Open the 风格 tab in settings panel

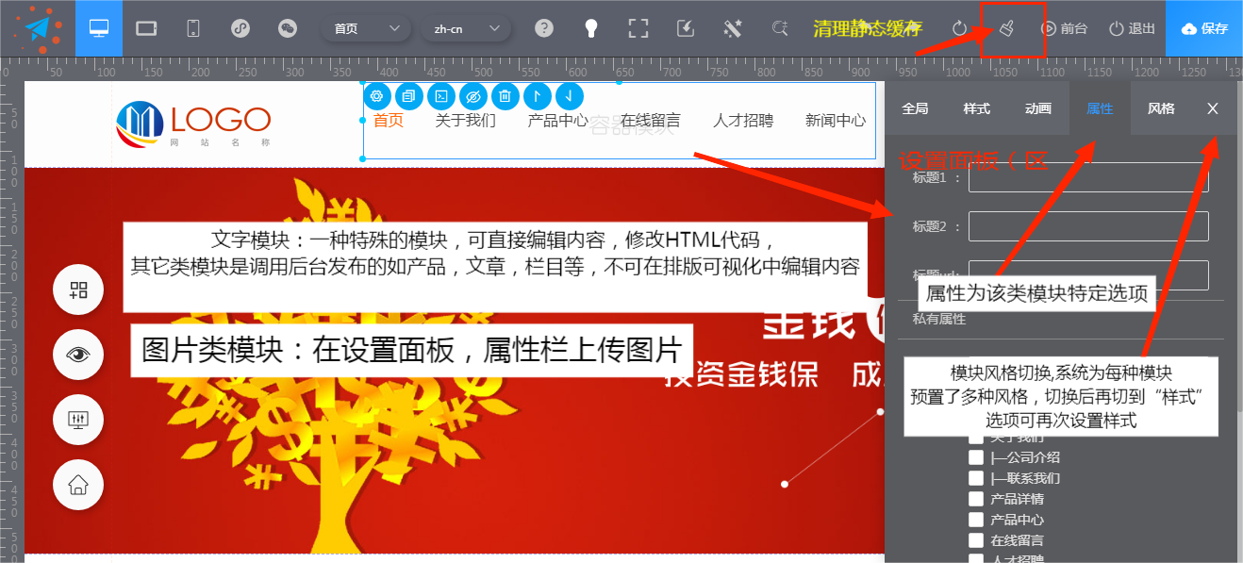1161,108
